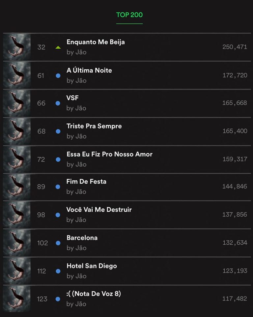253x317 pixels.
Task: Click album art for Fim De Festa
Action: coord(17,187)
